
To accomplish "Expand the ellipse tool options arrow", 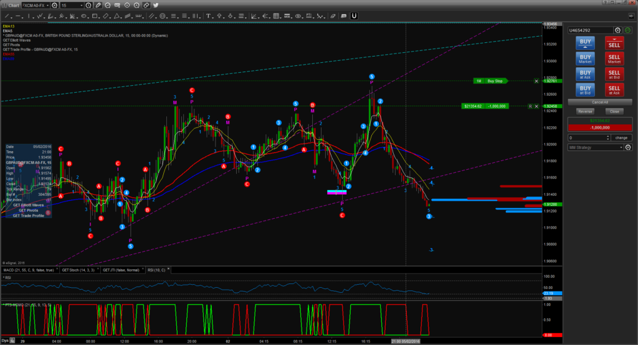I will coord(88,17).
